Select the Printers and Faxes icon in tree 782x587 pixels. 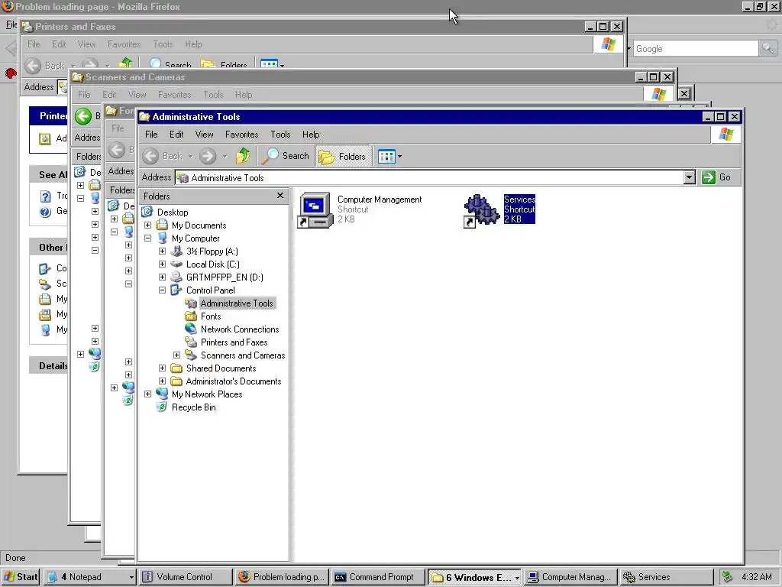tap(191, 342)
